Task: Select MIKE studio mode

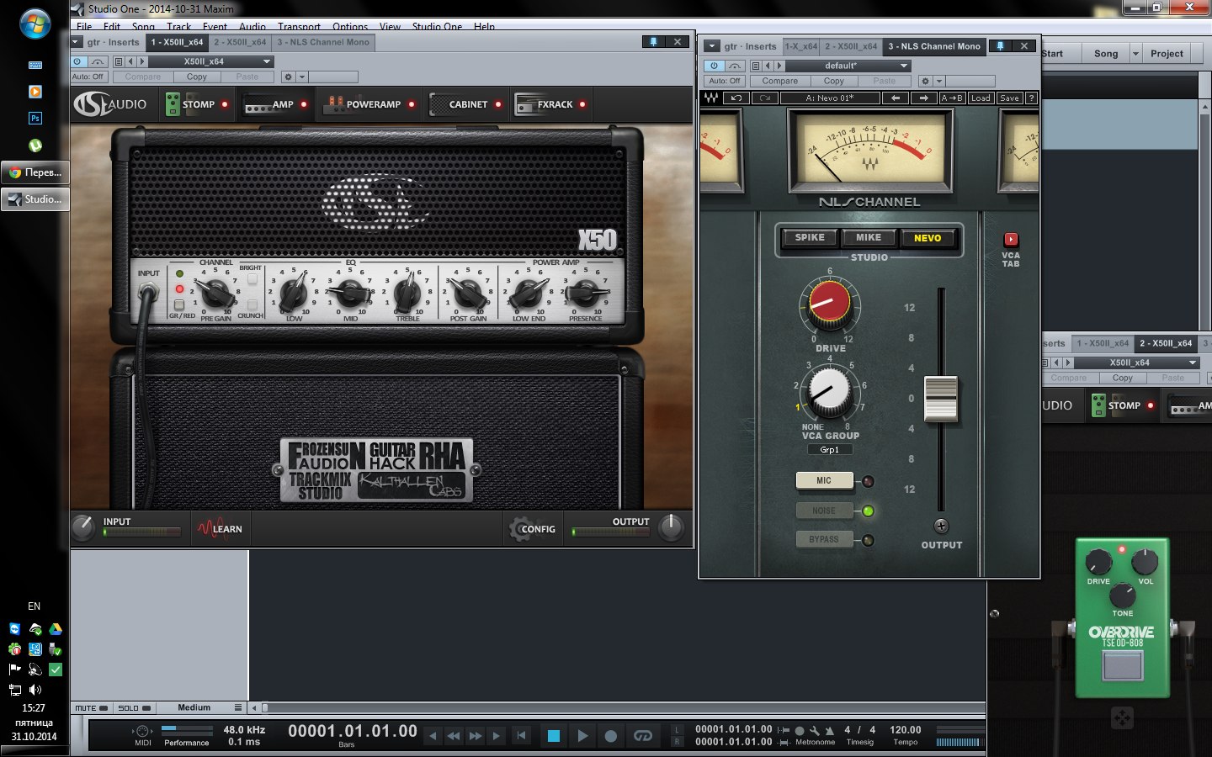Action: (x=869, y=237)
